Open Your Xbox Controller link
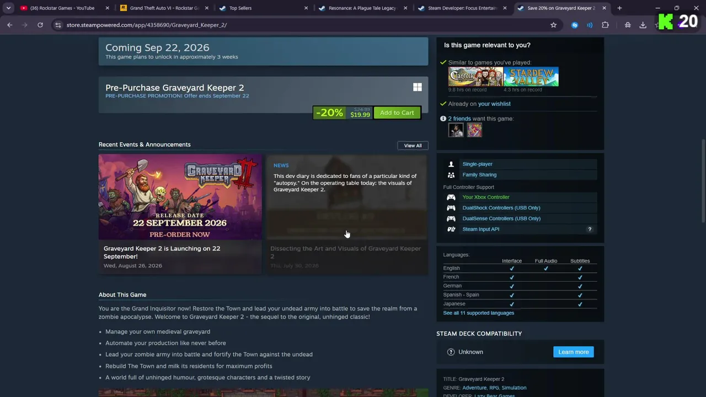The width and height of the screenshot is (706, 397). 486,197
